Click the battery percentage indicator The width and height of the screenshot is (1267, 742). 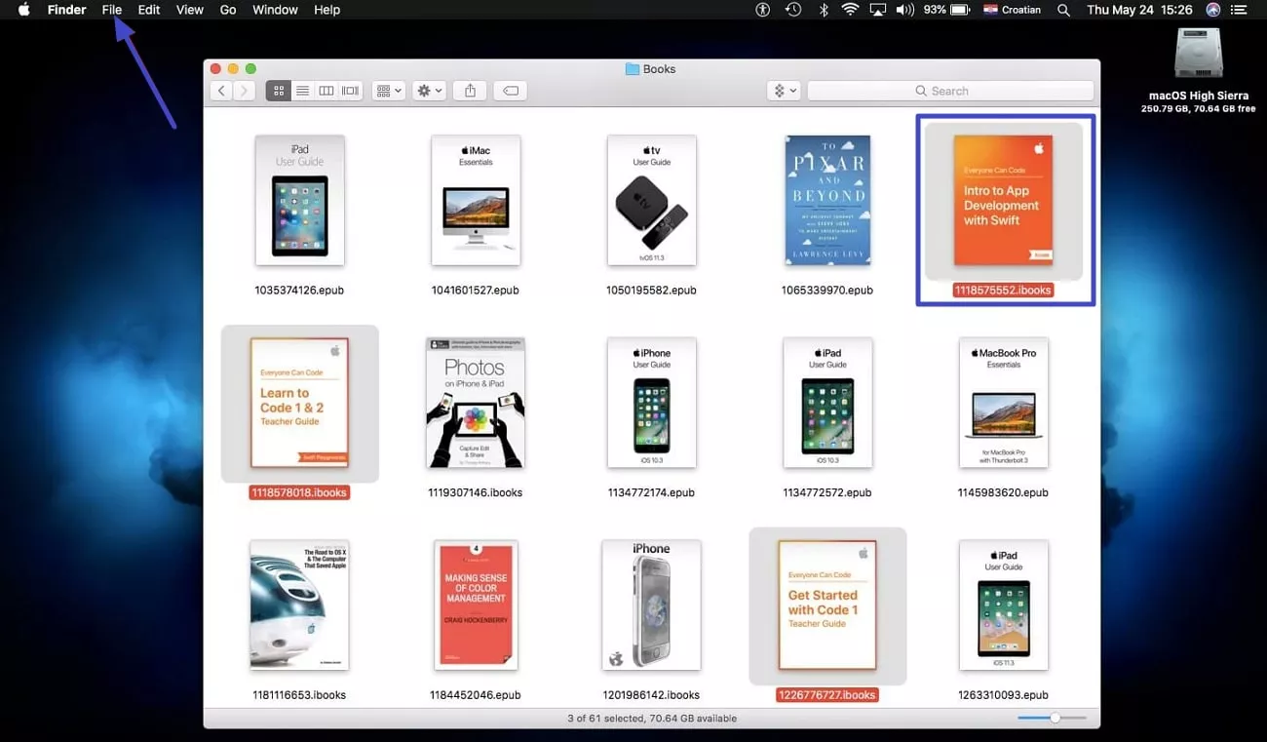[933, 10]
